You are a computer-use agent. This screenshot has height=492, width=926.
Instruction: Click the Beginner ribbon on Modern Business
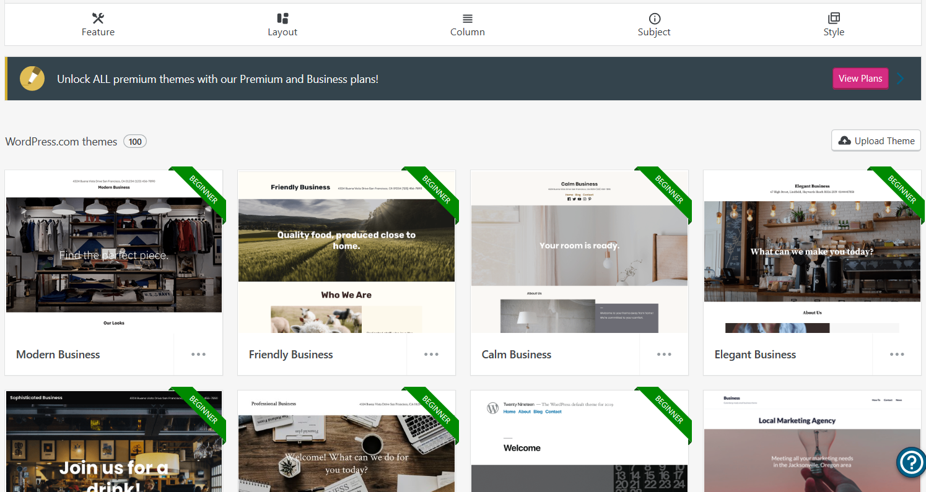203,189
